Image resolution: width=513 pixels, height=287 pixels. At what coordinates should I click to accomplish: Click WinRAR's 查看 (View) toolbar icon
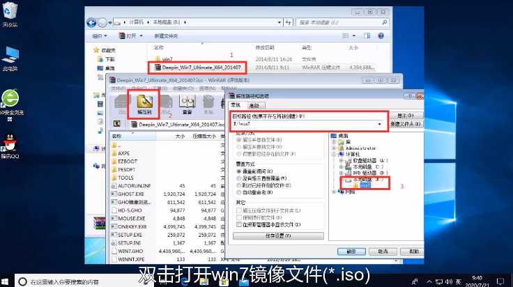pyautogui.click(x=187, y=104)
